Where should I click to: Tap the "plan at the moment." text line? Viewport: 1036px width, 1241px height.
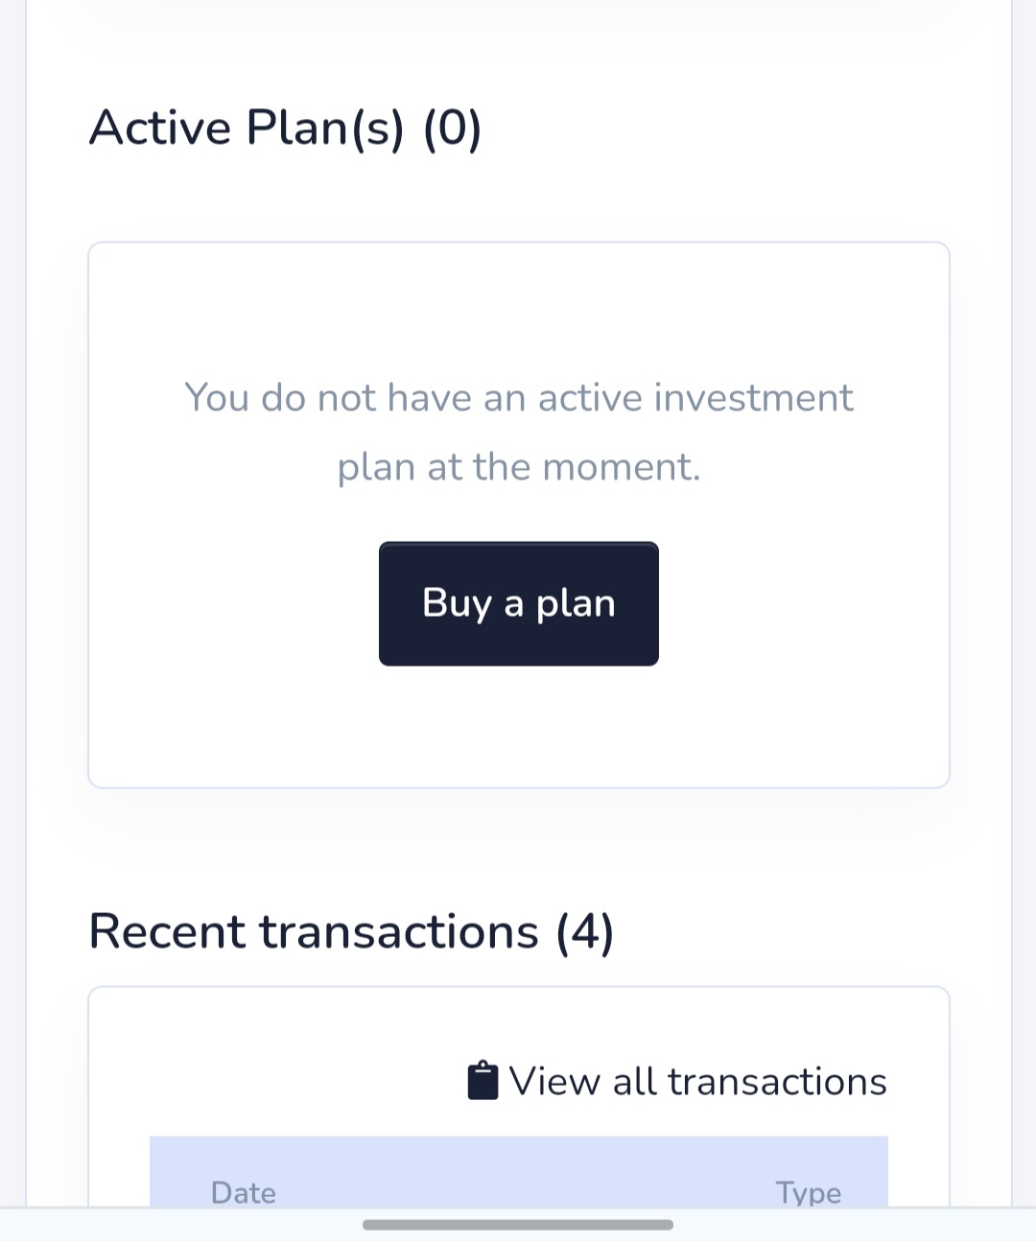(518, 467)
